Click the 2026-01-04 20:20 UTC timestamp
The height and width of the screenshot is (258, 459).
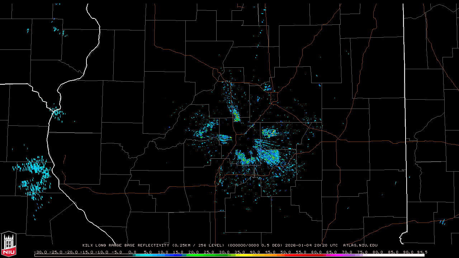pos(311,245)
